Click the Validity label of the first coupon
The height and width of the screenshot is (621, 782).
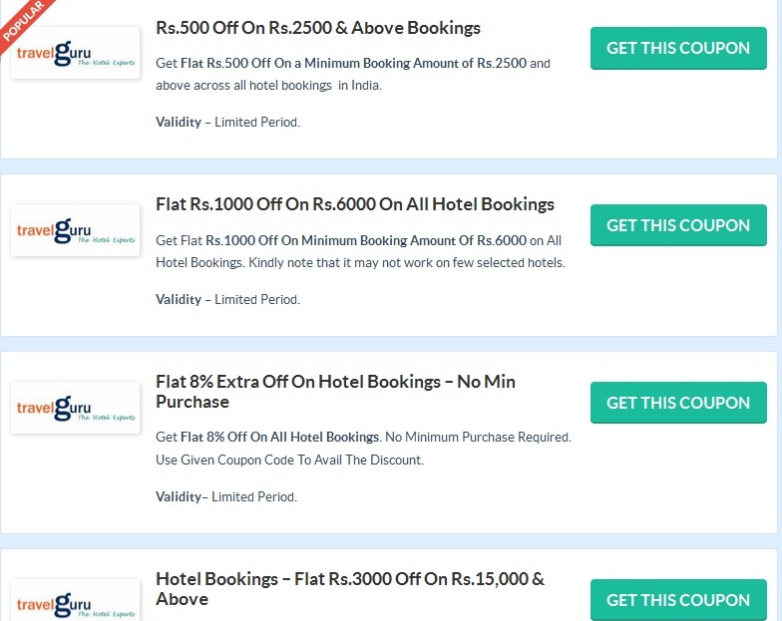pos(179,122)
